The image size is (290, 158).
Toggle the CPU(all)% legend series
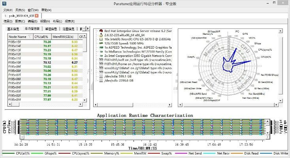[x=23, y=153]
